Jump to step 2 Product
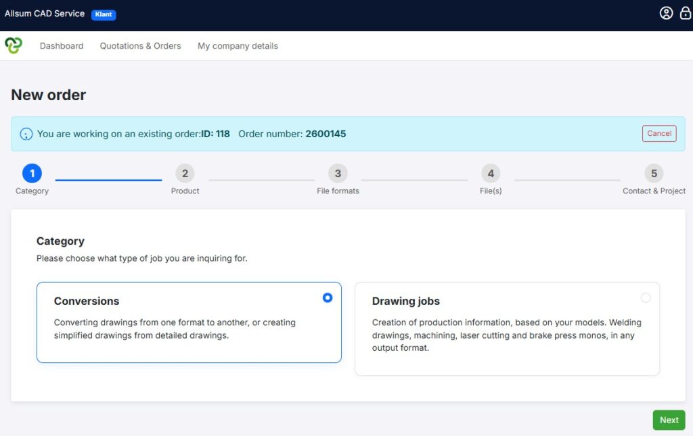The image size is (693, 436). pyautogui.click(x=185, y=174)
